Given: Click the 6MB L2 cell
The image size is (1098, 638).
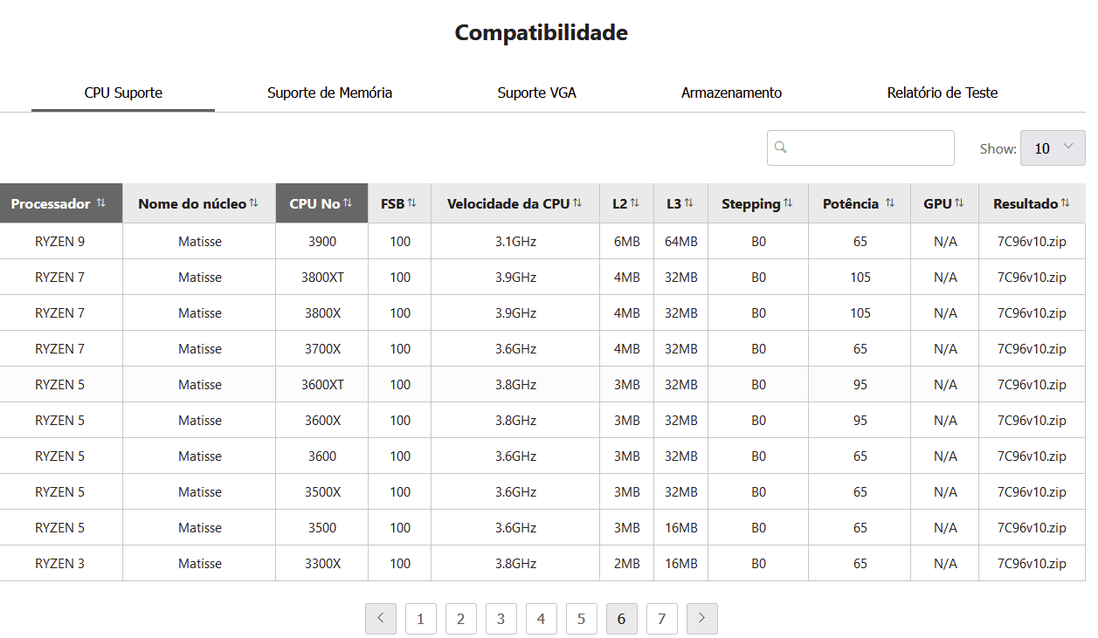Looking at the screenshot, I should coord(626,242).
